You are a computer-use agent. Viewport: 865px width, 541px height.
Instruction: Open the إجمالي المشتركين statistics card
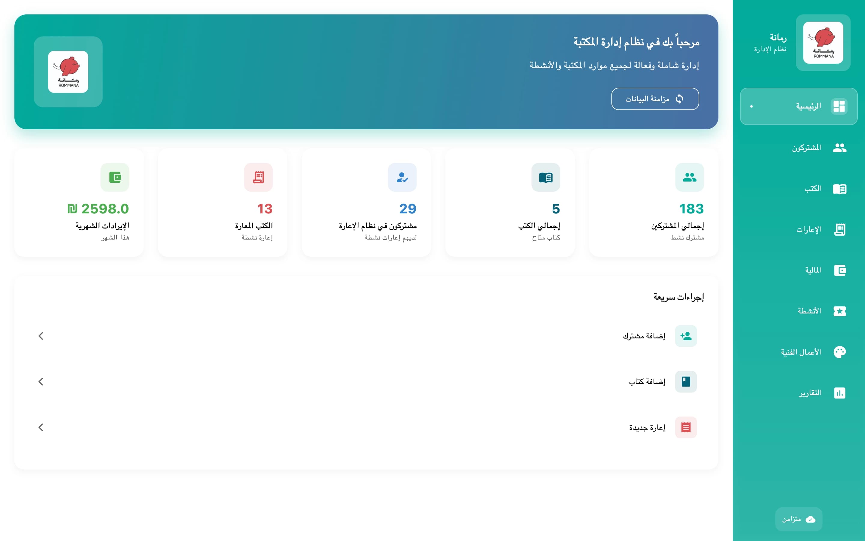(653, 202)
